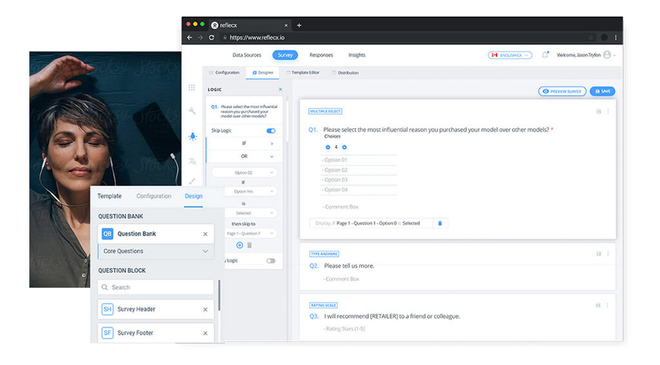Expand the Core Questions dropdown
Image resolution: width=660 pixels, height=365 pixels.
click(x=205, y=251)
